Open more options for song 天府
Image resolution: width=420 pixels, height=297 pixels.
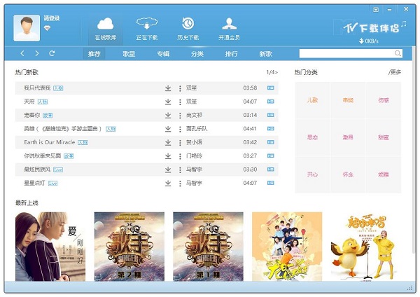point(180,102)
